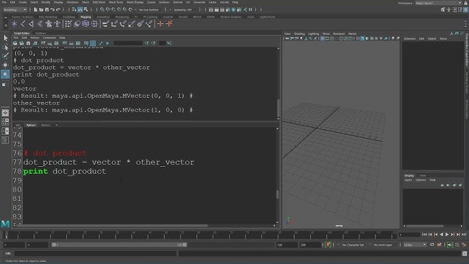Click the time range slider bar
469x264 pixels.
click(x=119, y=245)
